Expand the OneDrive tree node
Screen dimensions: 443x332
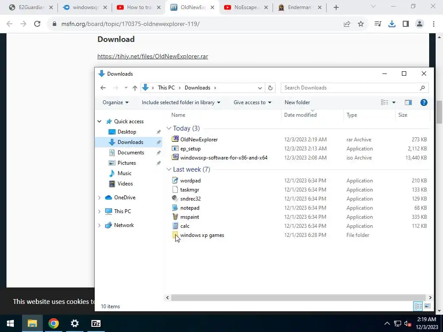(100, 198)
